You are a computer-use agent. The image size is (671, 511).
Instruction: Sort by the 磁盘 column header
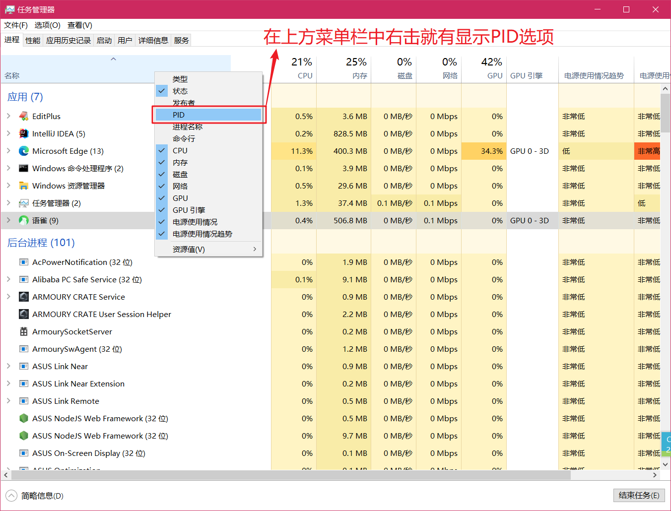(x=394, y=68)
